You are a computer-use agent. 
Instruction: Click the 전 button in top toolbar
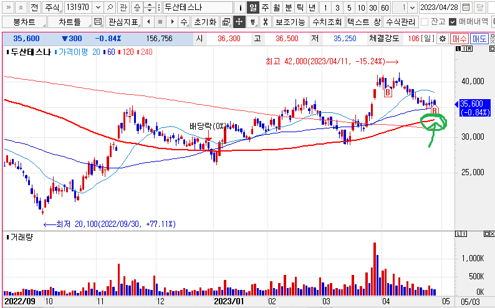34,7
